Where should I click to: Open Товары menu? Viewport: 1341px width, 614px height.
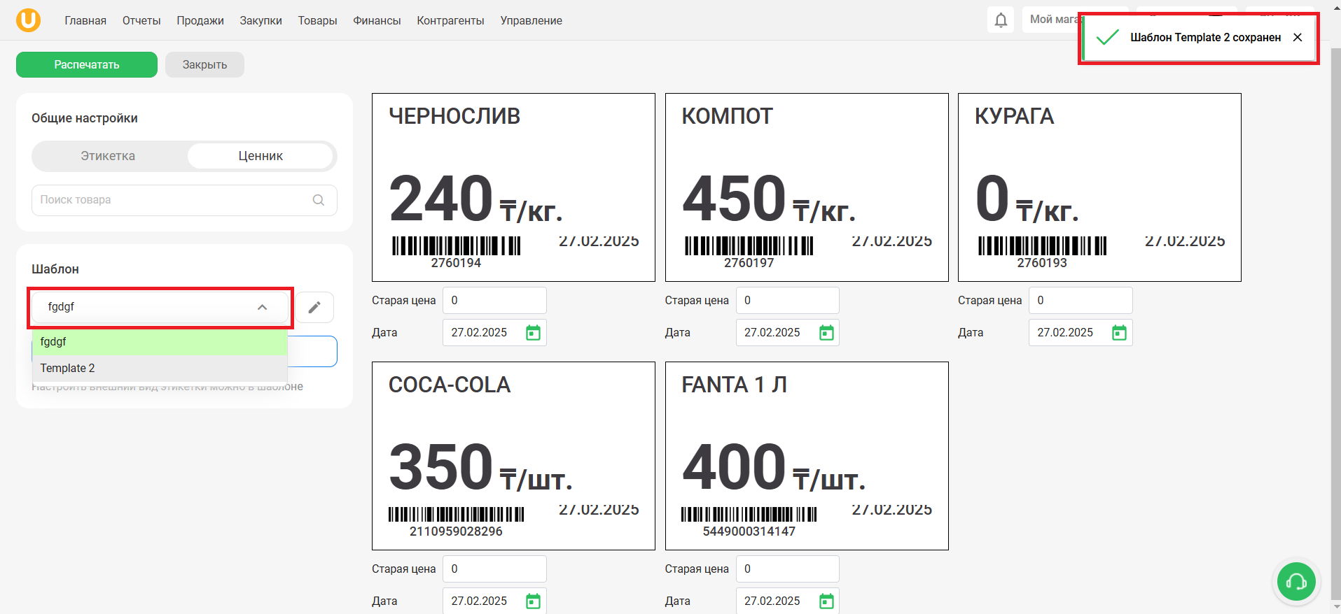click(317, 21)
